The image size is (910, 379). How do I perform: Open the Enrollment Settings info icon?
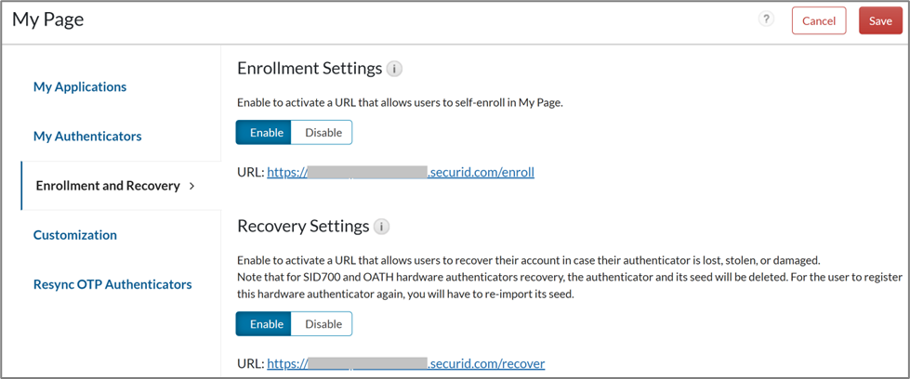click(394, 69)
